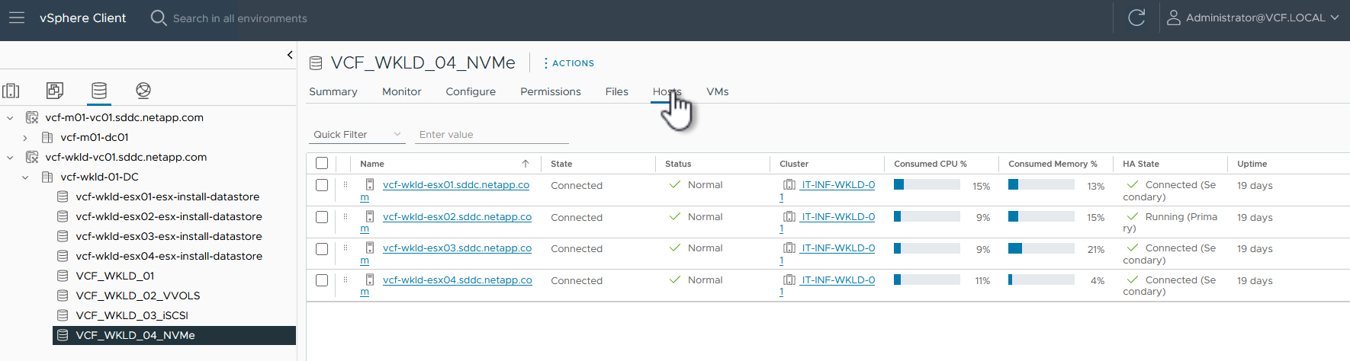Open the ACTIONS menu for the datastore
This screenshot has width=1350, height=361.
tap(569, 63)
